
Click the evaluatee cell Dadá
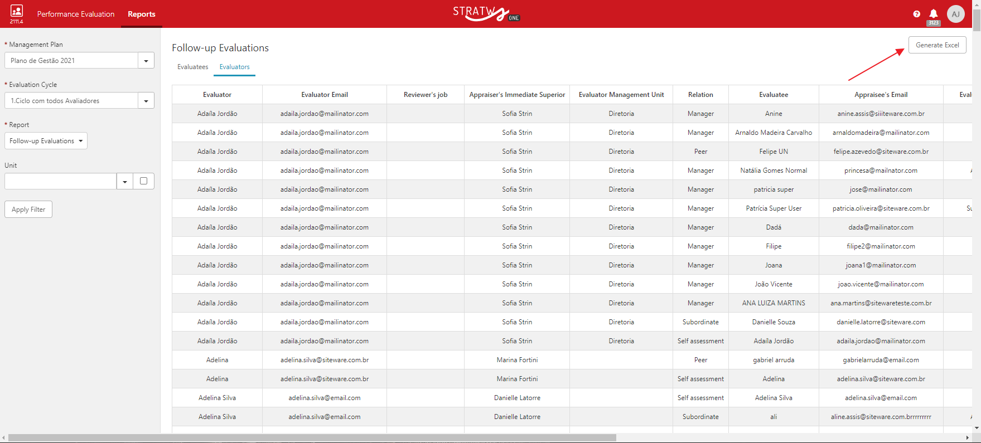[774, 227]
